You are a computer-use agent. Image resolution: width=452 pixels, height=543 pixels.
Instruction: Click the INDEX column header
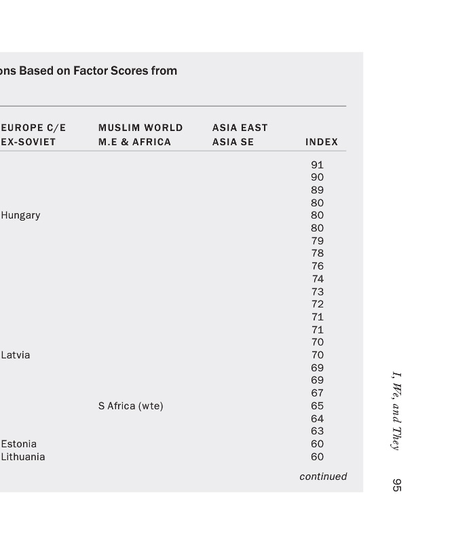[322, 142]
